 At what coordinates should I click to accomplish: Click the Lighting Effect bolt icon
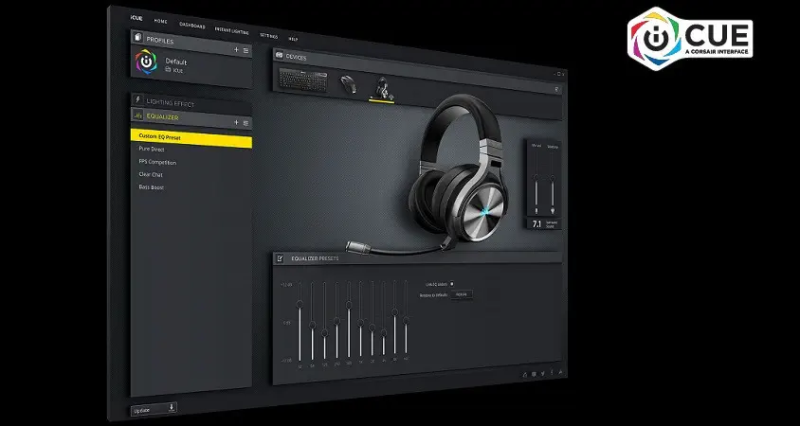pyautogui.click(x=137, y=100)
